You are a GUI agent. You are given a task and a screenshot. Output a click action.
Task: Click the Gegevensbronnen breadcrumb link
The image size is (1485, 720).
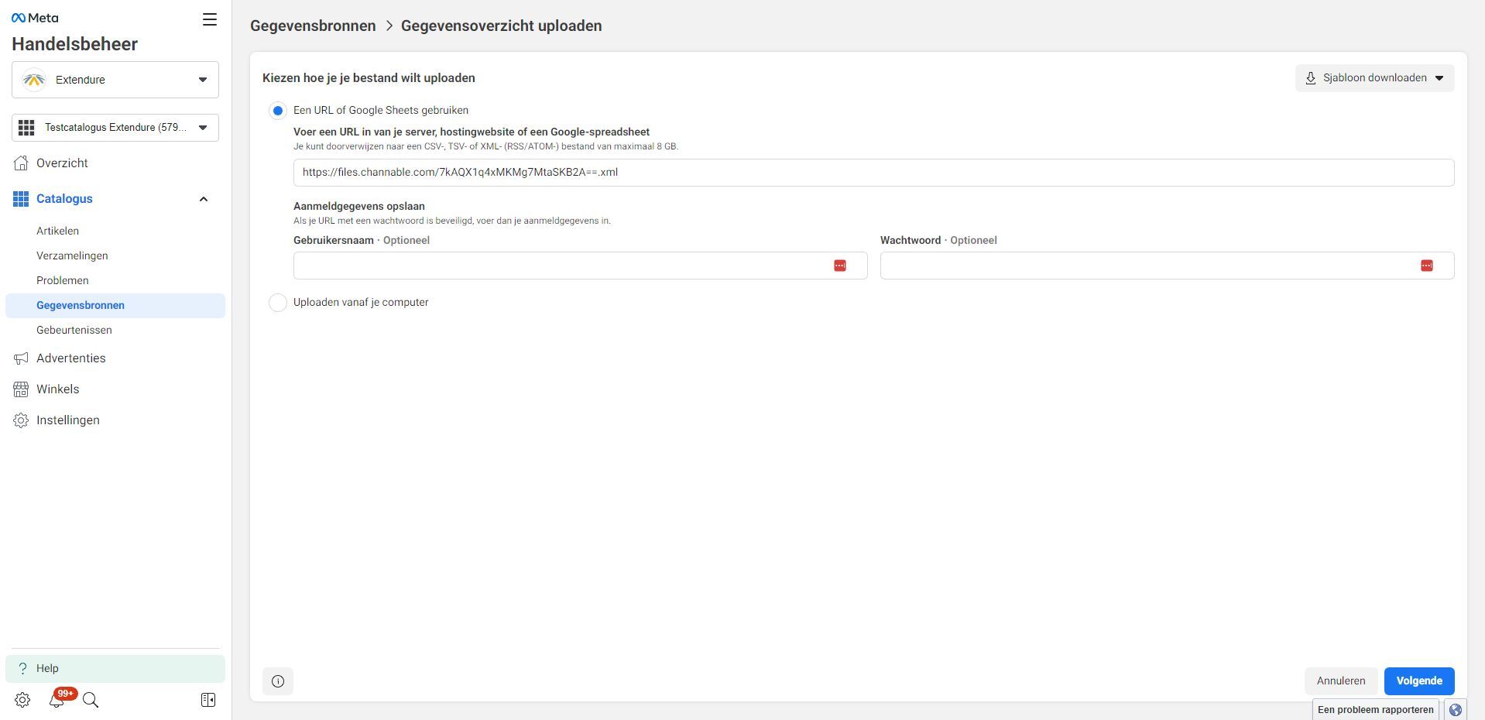click(313, 26)
